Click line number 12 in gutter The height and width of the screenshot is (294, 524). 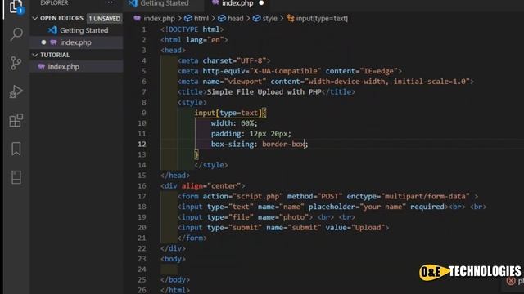(x=142, y=144)
